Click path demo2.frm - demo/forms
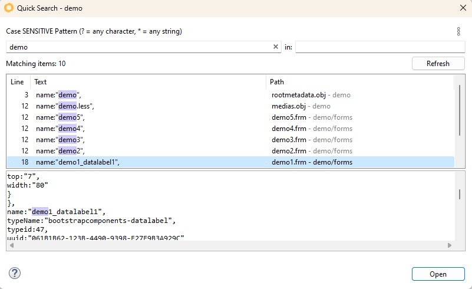The image size is (472, 289). 312,150
